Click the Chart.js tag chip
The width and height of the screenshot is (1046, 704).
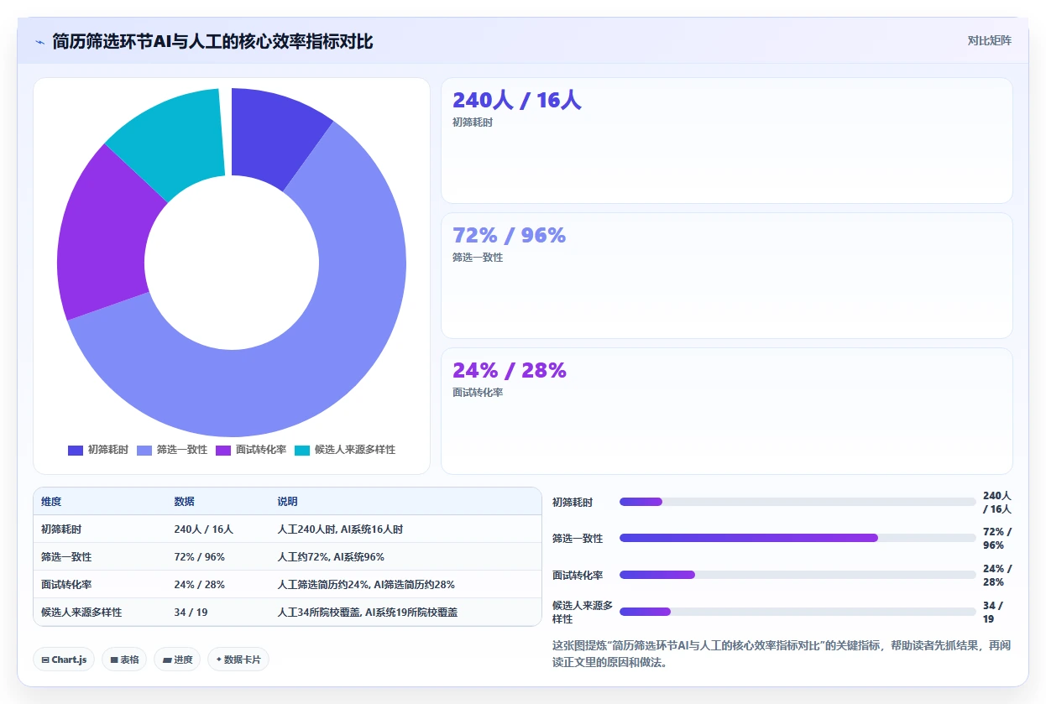[64, 660]
